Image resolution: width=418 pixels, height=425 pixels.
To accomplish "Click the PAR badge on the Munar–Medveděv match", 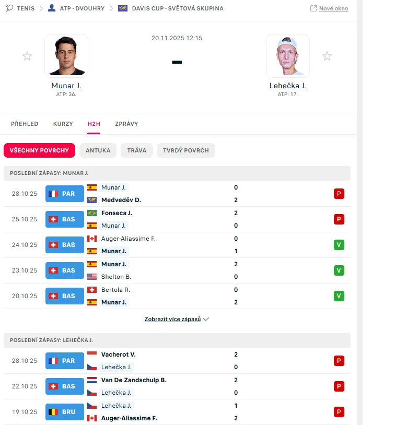I will click(64, 194).
